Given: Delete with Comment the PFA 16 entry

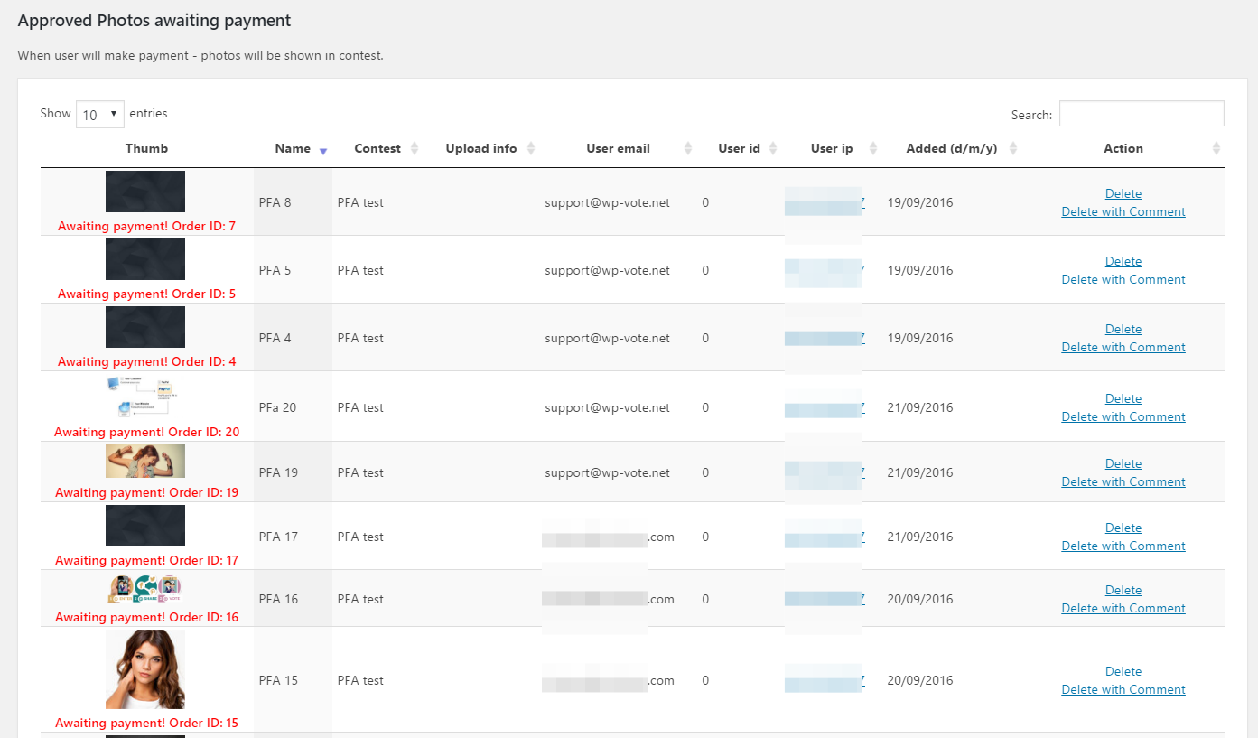Looking at the screenshot, I should click(1123, 608).
